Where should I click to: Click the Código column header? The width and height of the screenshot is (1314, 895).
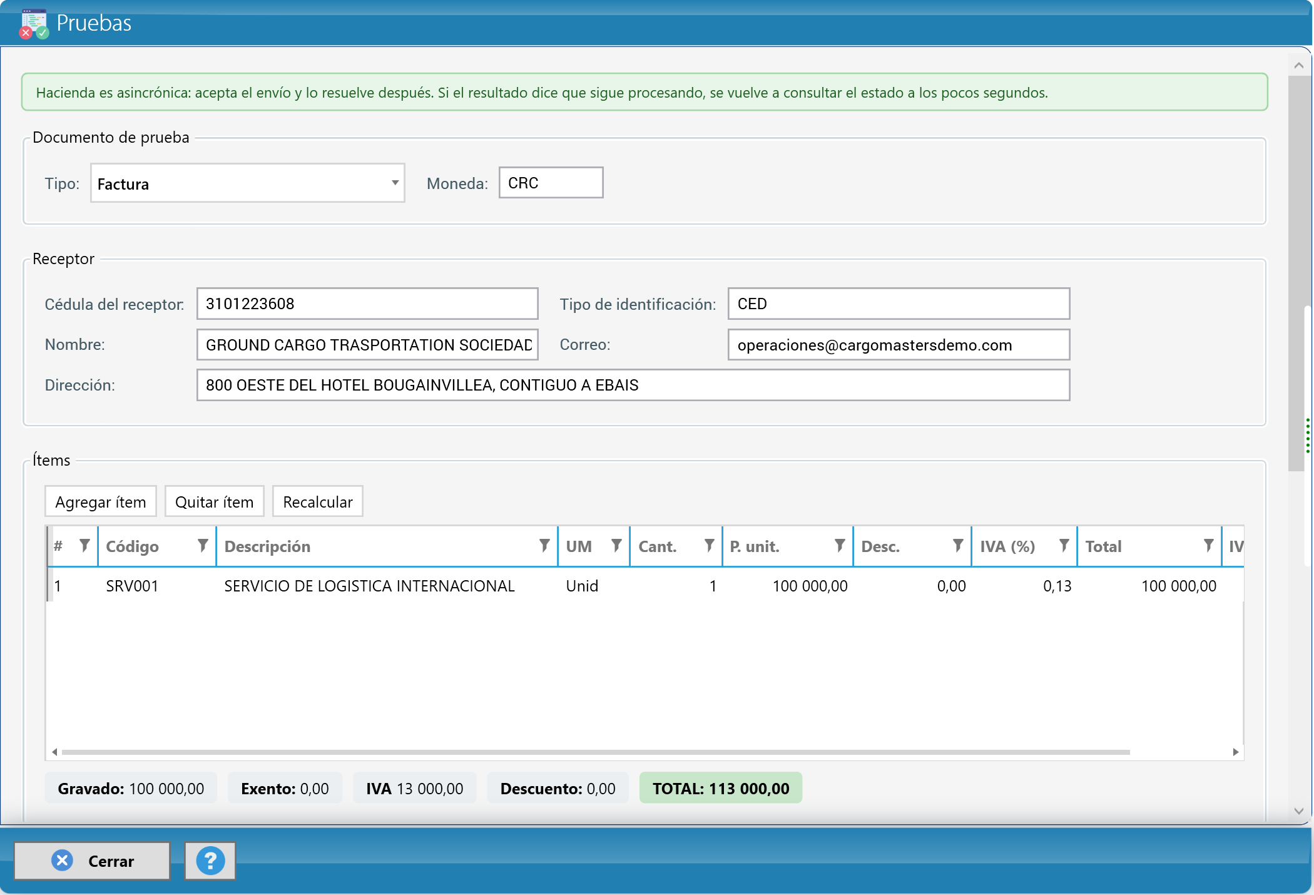(157, 546)
